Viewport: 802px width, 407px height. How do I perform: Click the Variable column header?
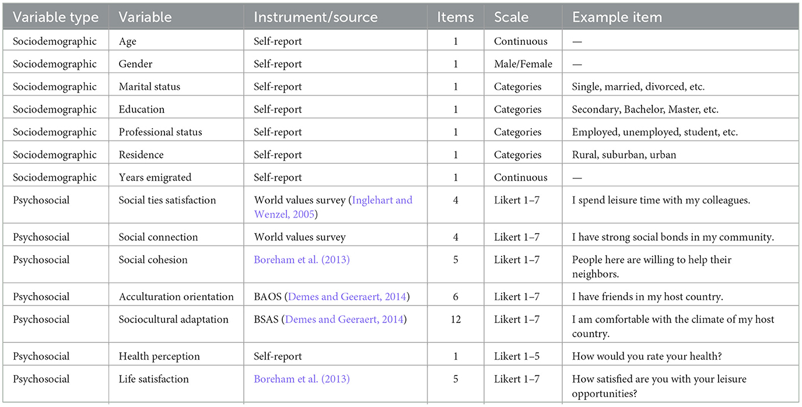(x=145, y=17)
